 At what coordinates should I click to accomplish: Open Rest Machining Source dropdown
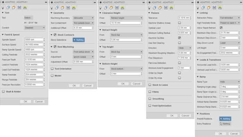pyautogui.click(x=83, y=52)
